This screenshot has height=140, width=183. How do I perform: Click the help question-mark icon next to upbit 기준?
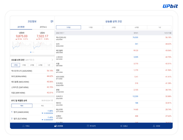33,60
